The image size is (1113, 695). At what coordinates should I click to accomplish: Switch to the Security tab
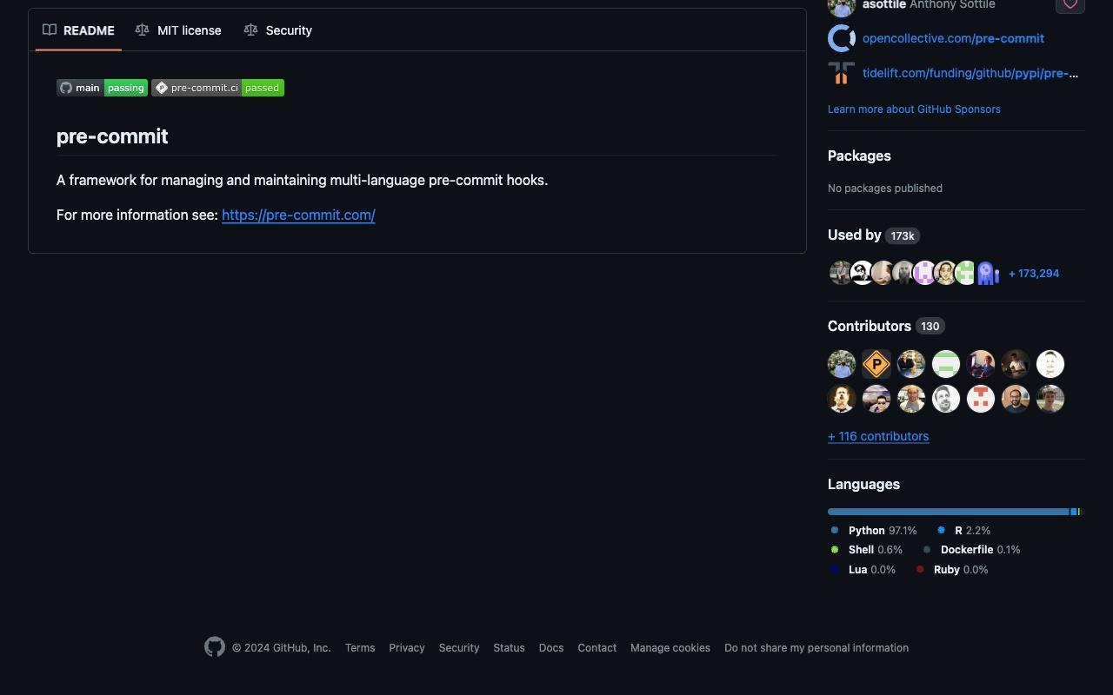tap(278, 30)
